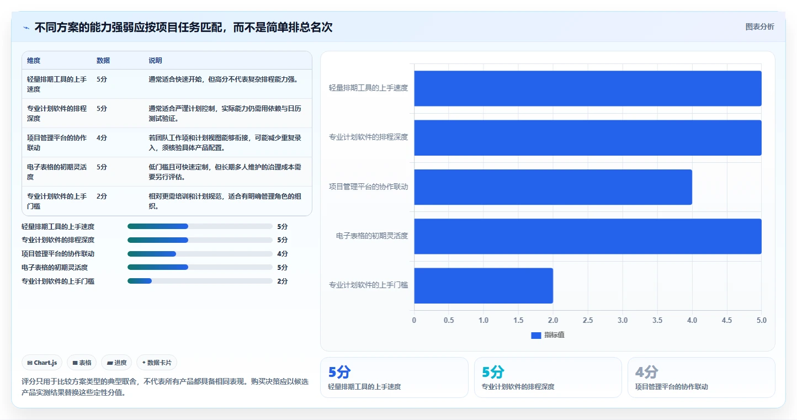Click description starting 通常适合严谨计划控制
797x420 pixels.
[225, 113]
